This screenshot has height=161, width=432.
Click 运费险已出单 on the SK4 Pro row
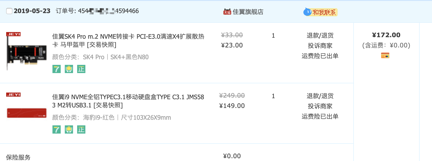(x=320, y=56)
